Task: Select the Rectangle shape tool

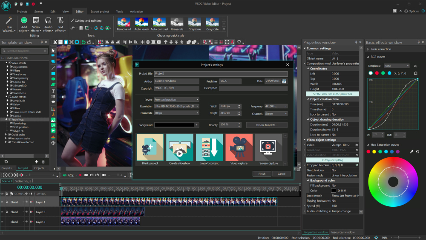Action: pyautogui.click(x=53, y=73)
